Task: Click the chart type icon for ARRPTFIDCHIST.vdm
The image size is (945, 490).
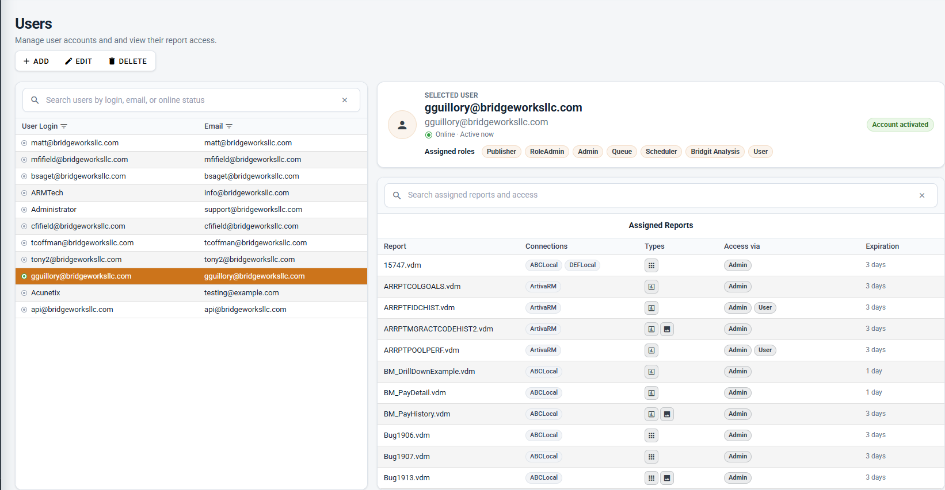Action: tap(651, 308)
